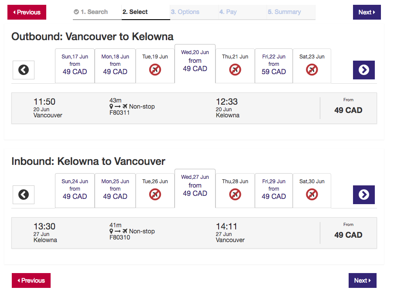This screenshot has width=401, height=294.
Task: Click no-flight icon on Sat, 23 Jun
Action: click(312, 69)
